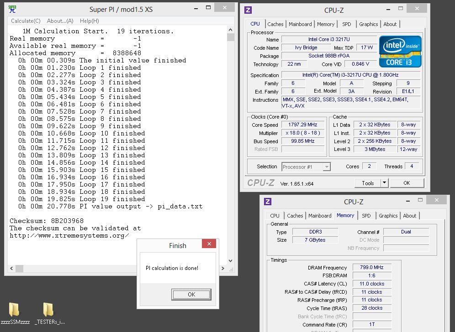Select SPD tab in lower CPU-Z window
This screenshot has width=455, height=332.
366,216
